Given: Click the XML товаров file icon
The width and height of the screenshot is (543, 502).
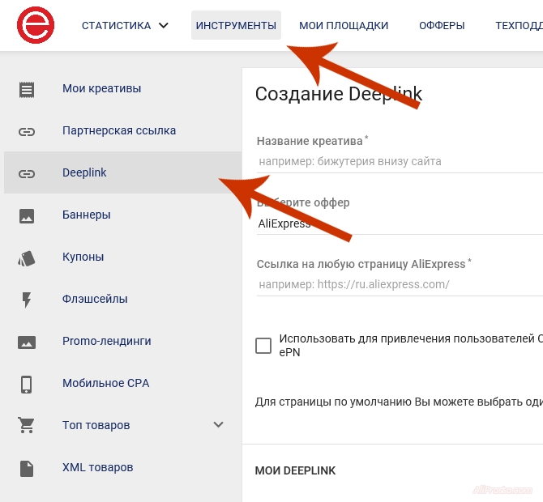Looking at the screenshot, I should [x=27, y=468].
